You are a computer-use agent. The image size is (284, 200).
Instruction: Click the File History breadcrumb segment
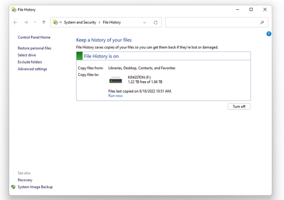(x=112, y=22)
